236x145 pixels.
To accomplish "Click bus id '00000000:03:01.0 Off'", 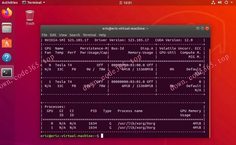I will [132, 82].
